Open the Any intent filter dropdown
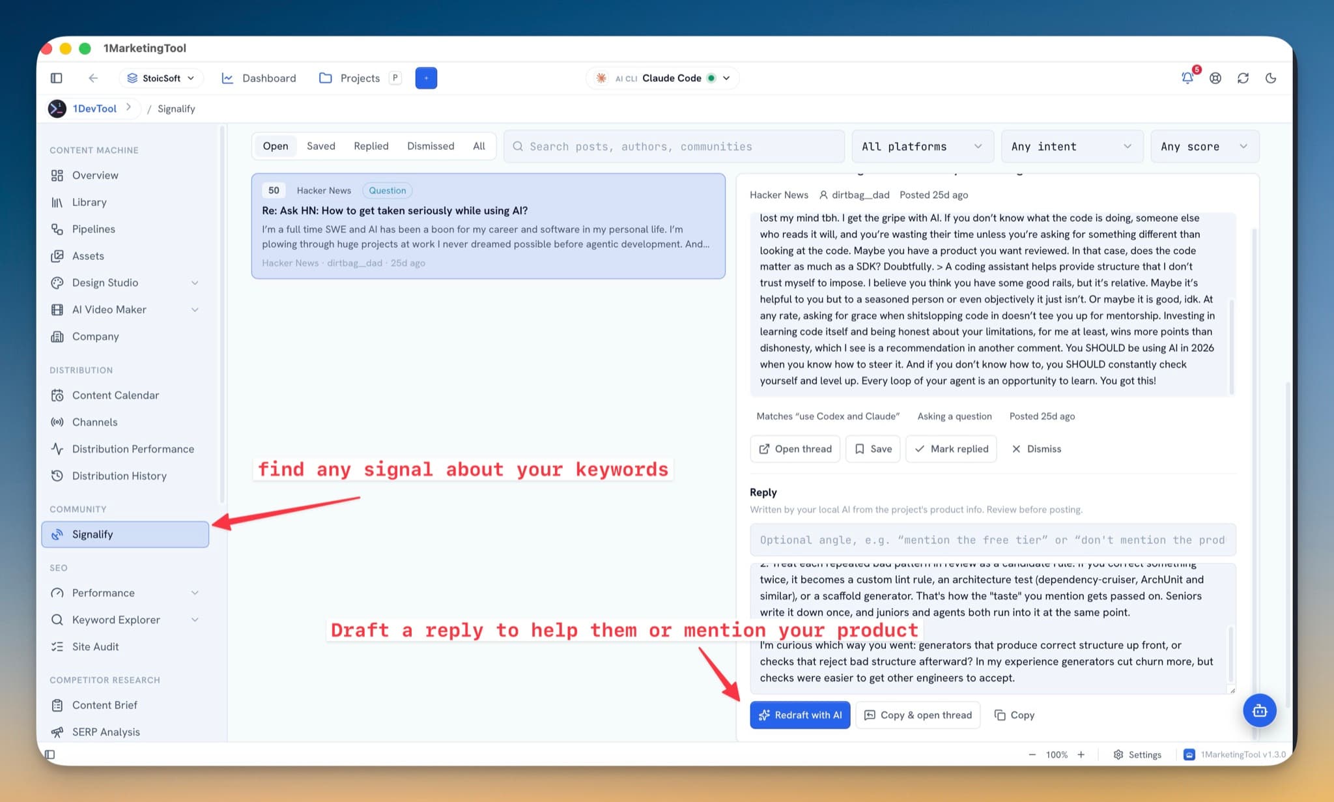Image resolution: width=1334 pixels, height=802 pixels. [1072, 147]
